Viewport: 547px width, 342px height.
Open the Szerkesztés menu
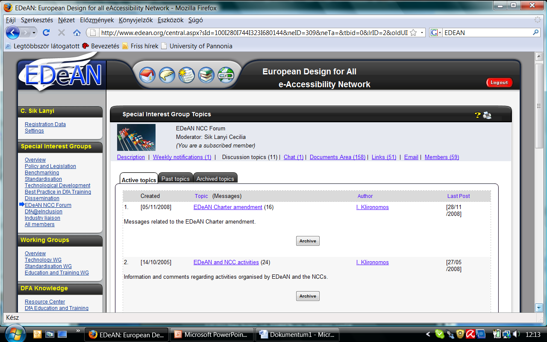37,20
